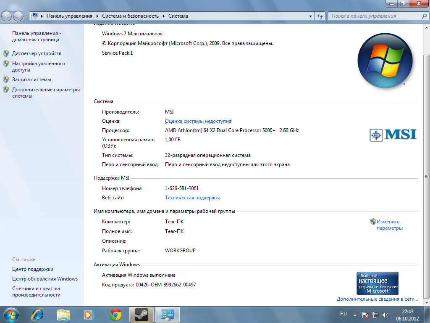Click 'Оценка системы недоступна' link
The width and height of the screenshot is (430, 323).
[x=198, y=121]
